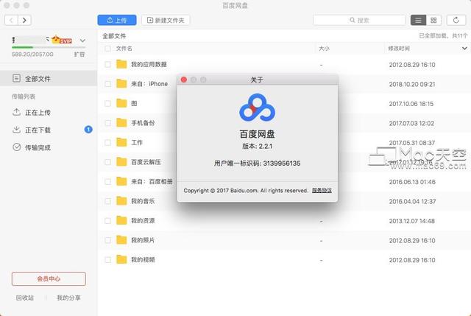Click the checkmark icon beside 传输完成
The width and height of the screenshot is (471, 316).
pos(16,147)
